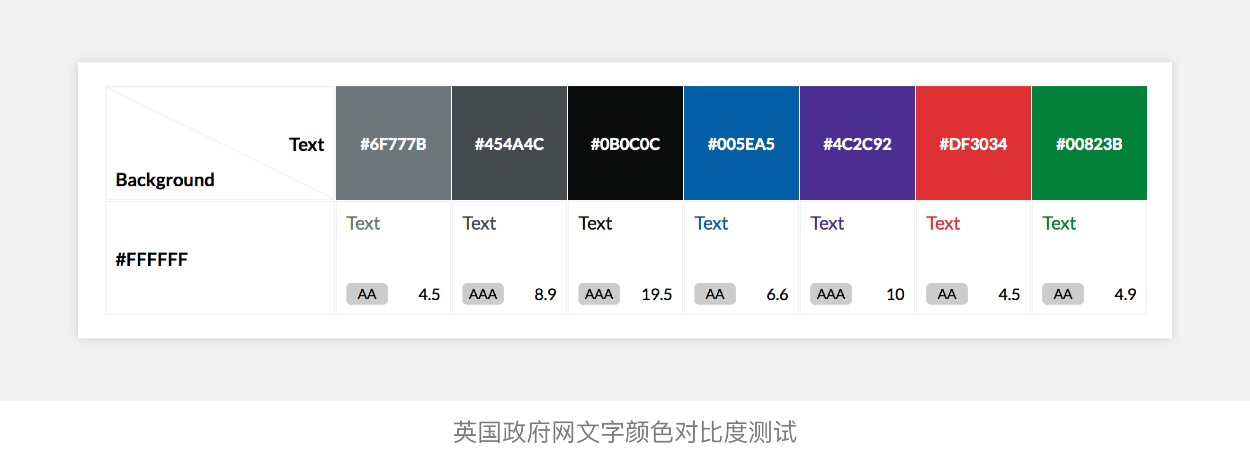Click the contrast ratio value 19.5
This screenshot has width=1250, height=467.
tap(657, 294)
